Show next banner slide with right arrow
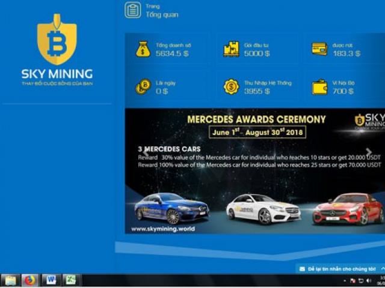This screenshot has height=288, width=385. [368, 152]
